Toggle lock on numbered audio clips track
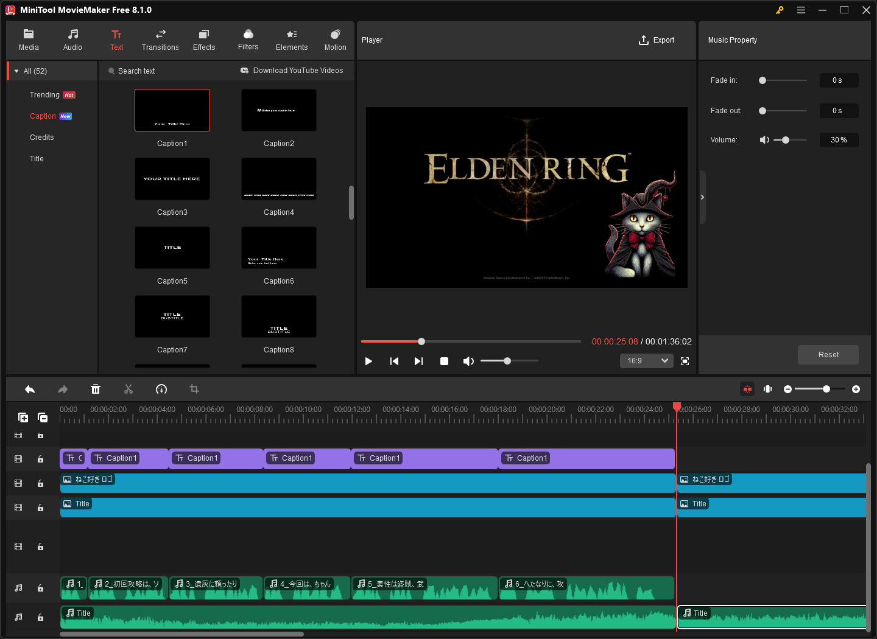This screenshot has height=639, width=877. tap(40, 588)
